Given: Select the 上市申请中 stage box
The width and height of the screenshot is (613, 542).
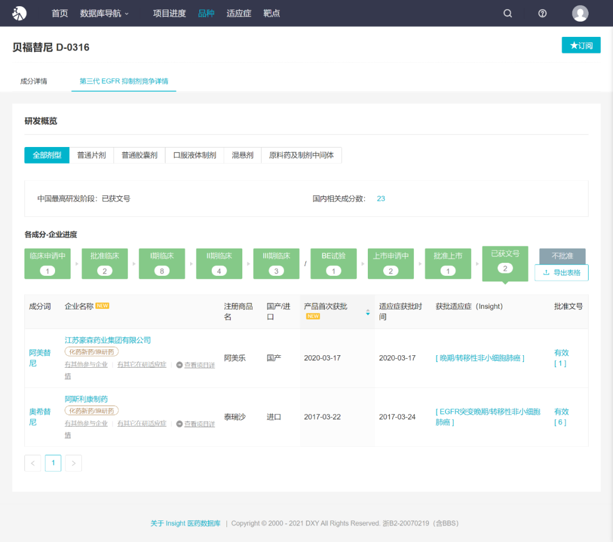Looking at the screenshot, I should (391, 263).
